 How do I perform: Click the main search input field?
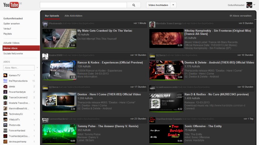tap(83, 5)
